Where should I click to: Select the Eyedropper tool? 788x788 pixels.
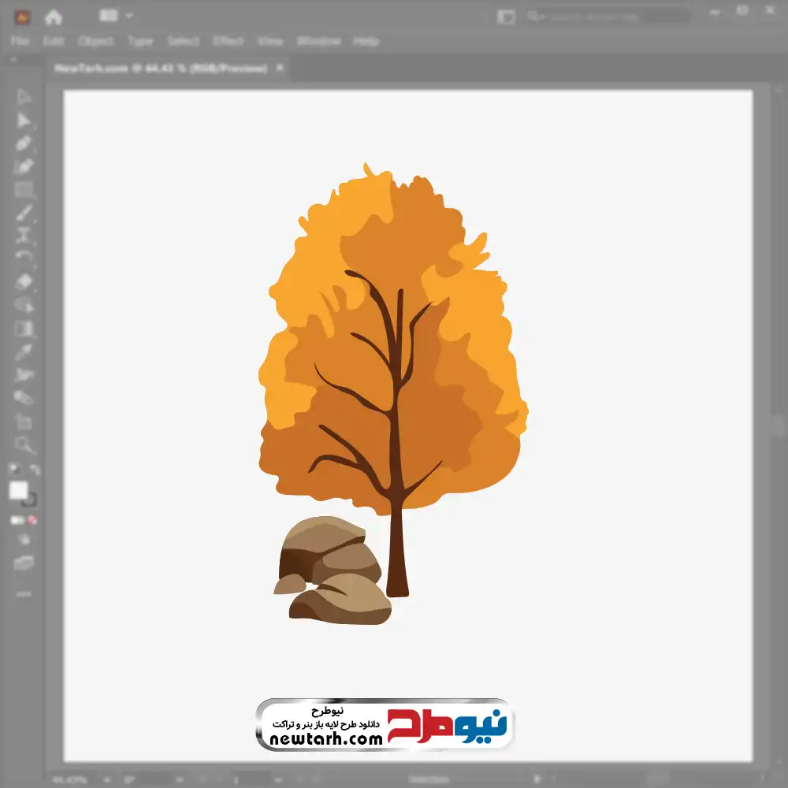(24, 351)
